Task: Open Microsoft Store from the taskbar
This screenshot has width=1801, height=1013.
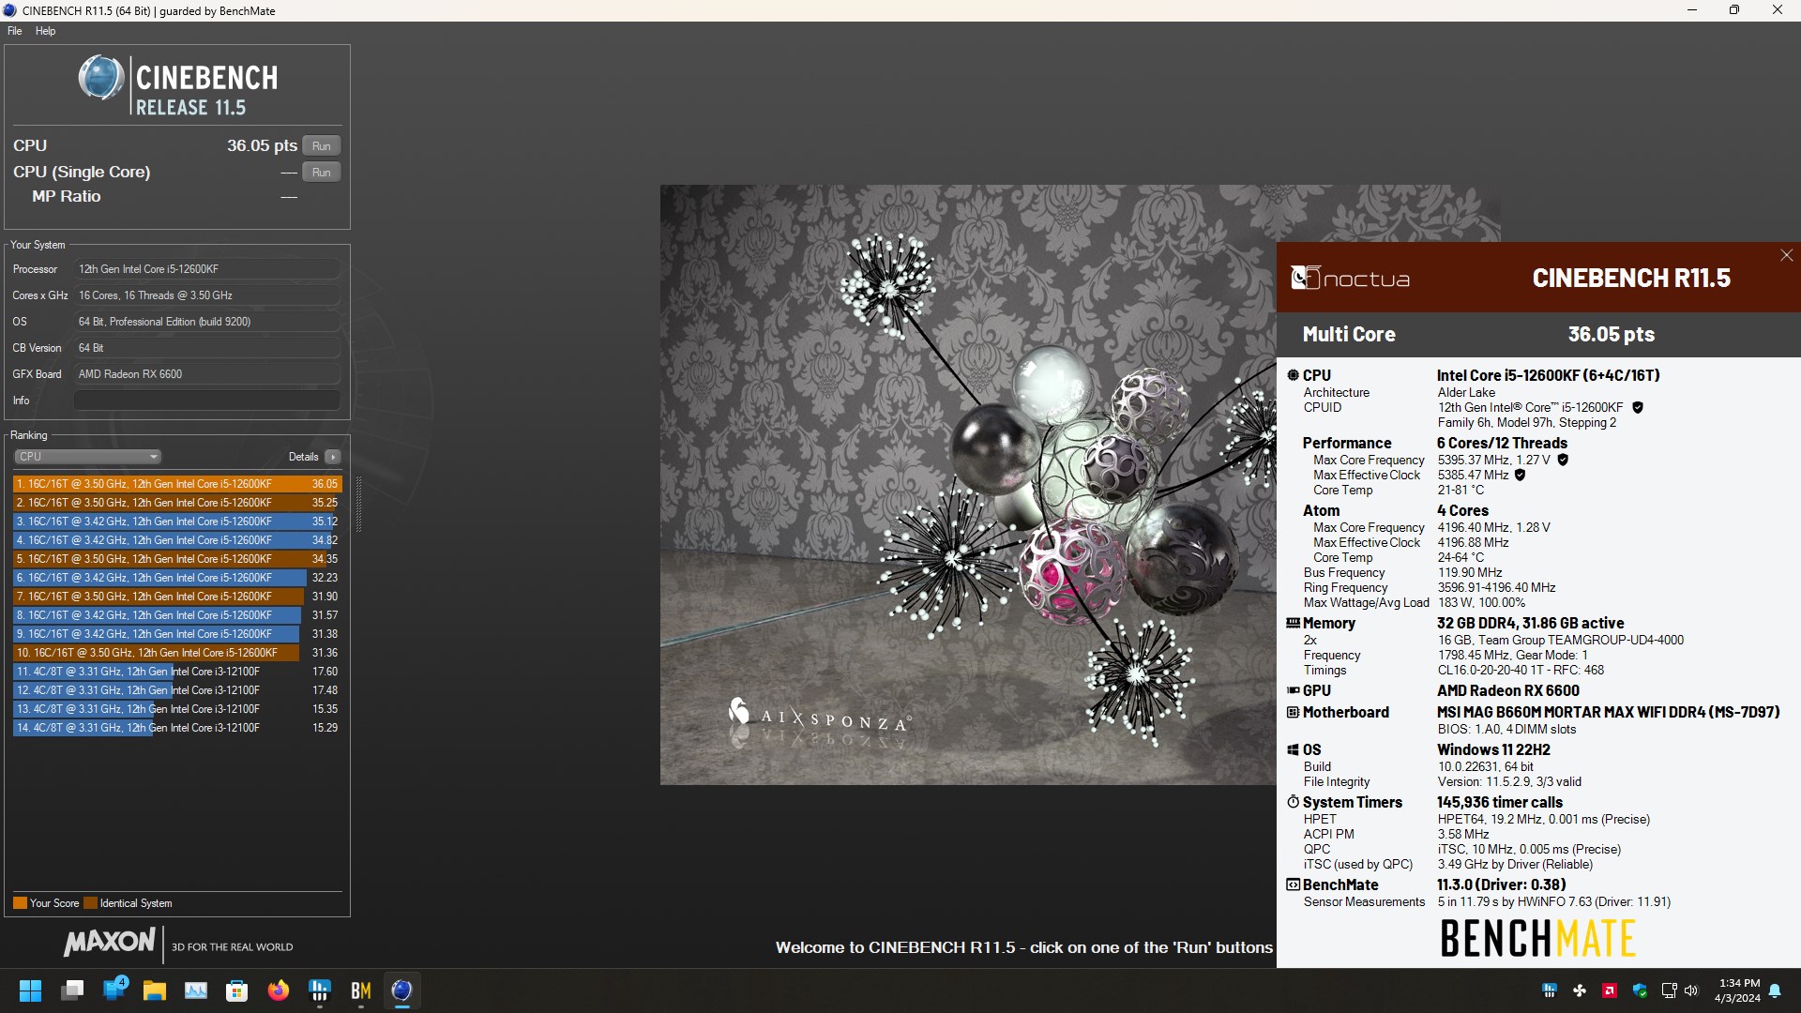Action: coord(237,990)
